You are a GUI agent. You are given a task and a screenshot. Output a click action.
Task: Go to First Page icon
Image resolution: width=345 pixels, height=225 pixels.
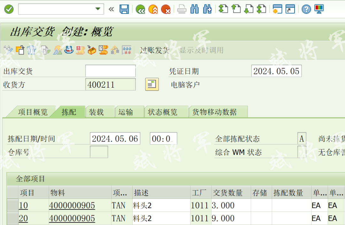pos(223,9)
